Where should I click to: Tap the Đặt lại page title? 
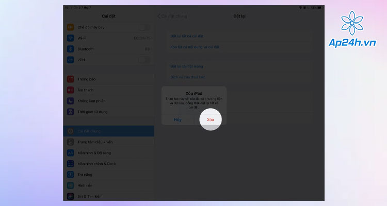(x=239, y=16)
